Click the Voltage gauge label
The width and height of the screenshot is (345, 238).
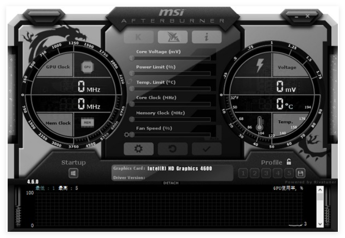(287, 67)
